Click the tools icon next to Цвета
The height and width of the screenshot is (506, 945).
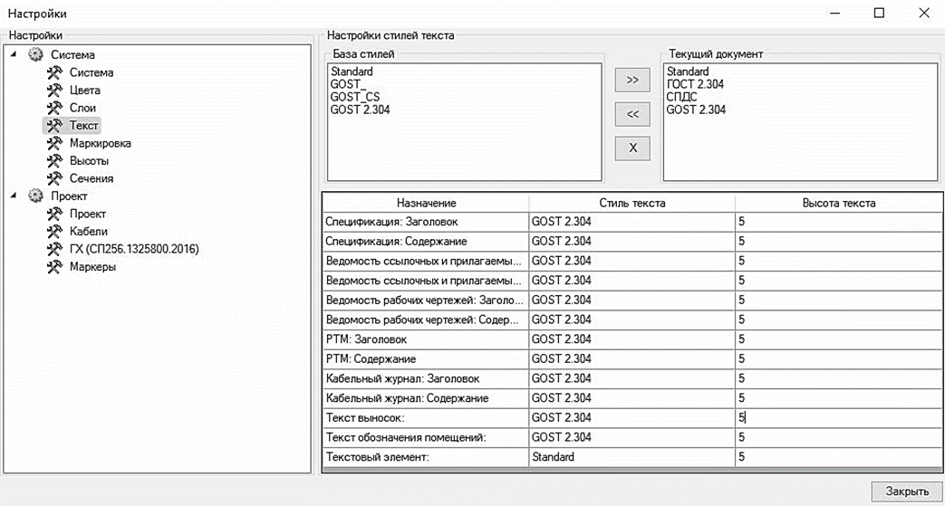[53, 91]
